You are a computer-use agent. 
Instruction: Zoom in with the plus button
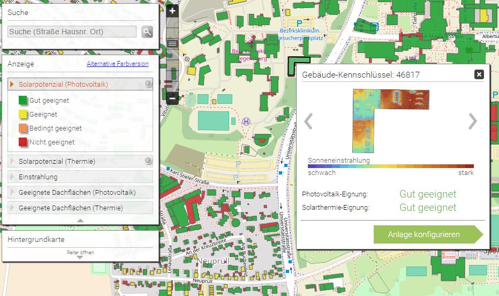point(172,11)
